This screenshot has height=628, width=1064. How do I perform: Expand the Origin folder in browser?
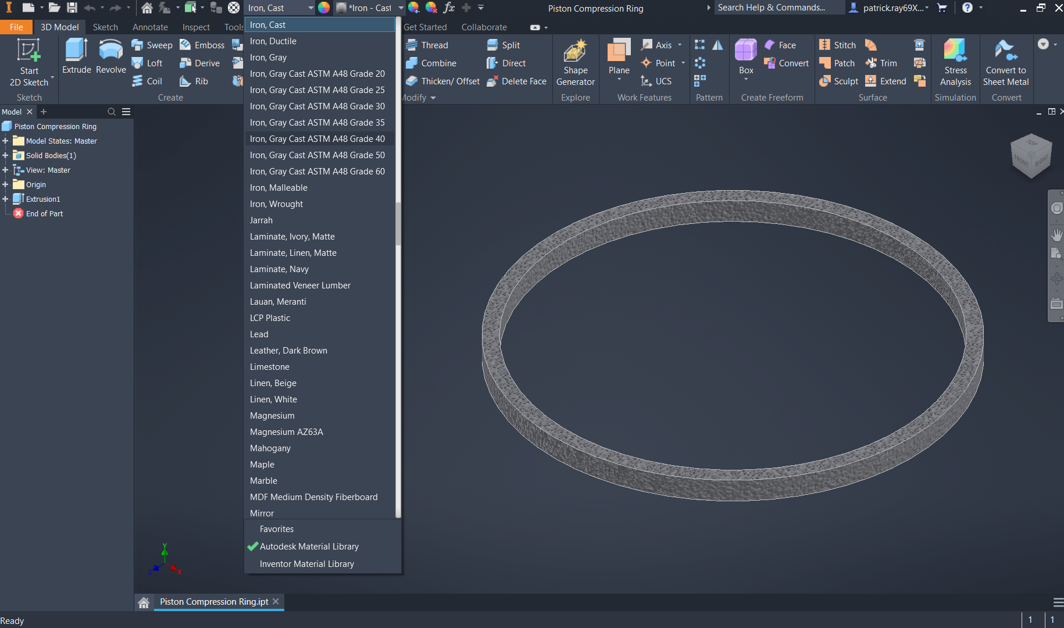pos(5,184)
